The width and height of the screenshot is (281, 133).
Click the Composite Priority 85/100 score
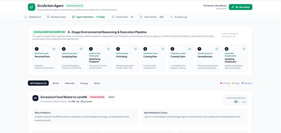coord(236,100)
